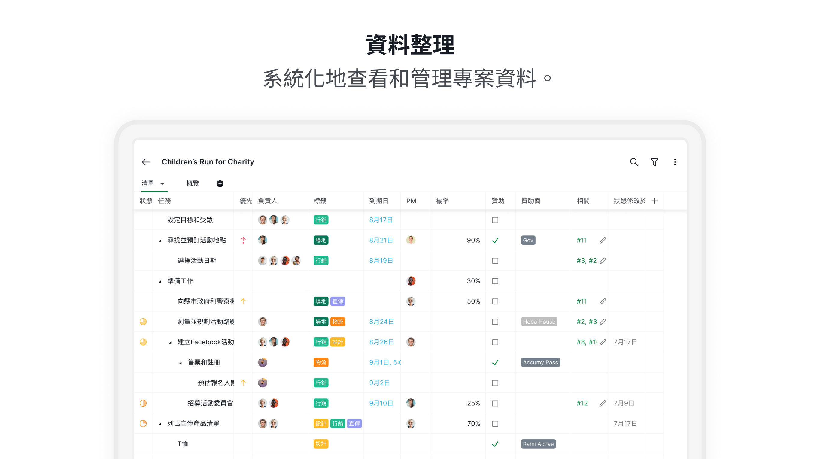820x459 pixels.
Task: Click assignee avatar in 售票和註冊 row
Action: pos(262,362)
